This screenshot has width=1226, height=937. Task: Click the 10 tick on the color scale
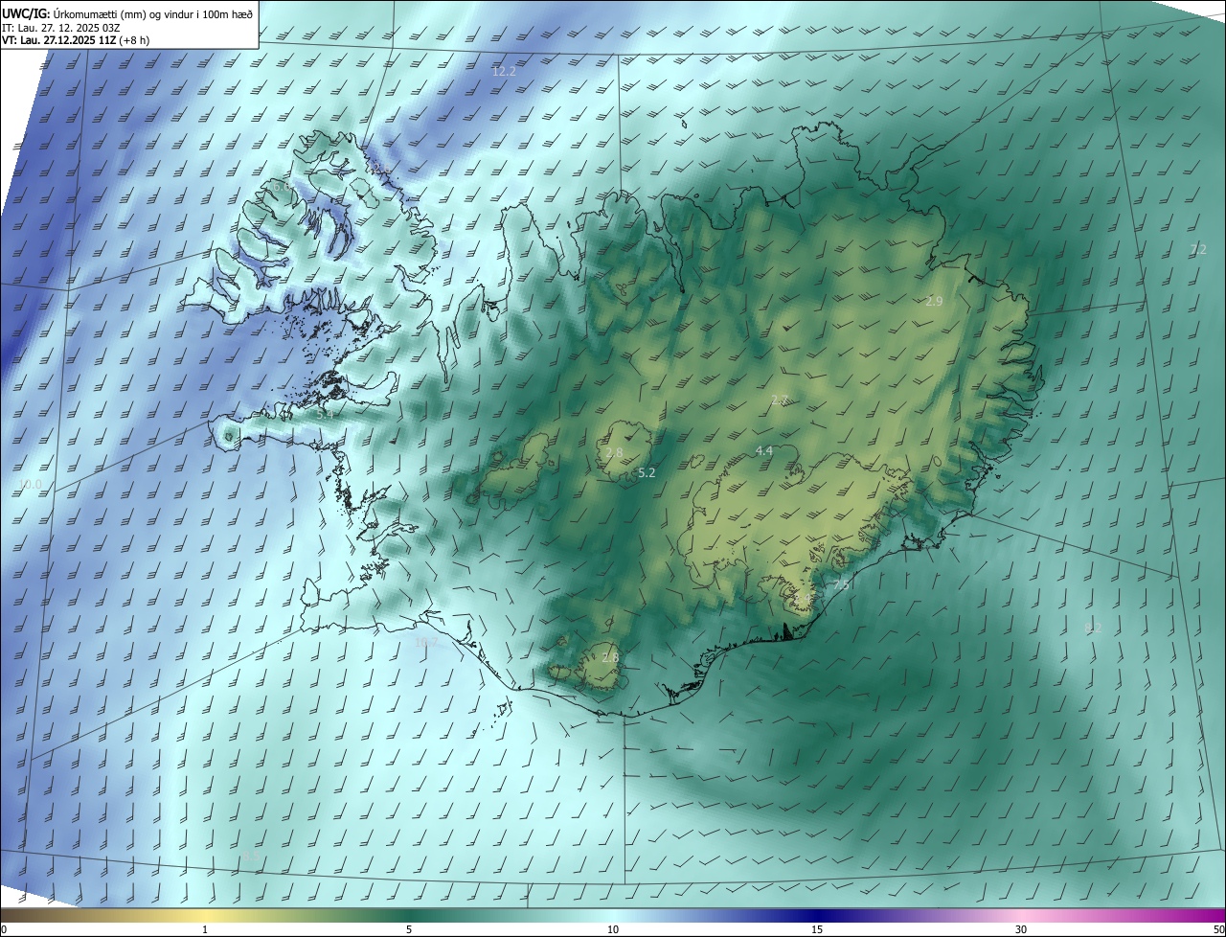point(613,929)
